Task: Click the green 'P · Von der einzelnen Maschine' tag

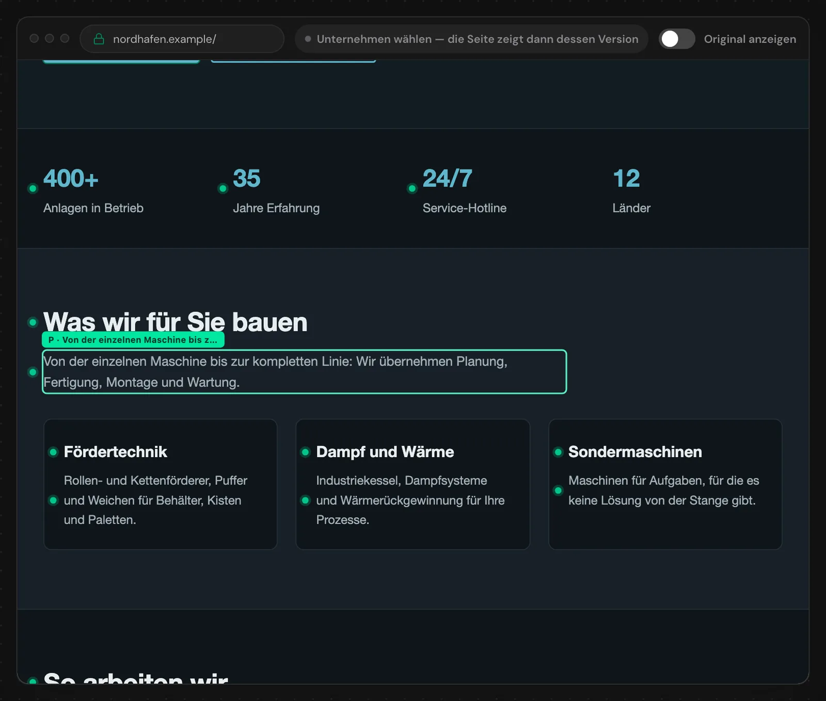Action: [133, 339]
